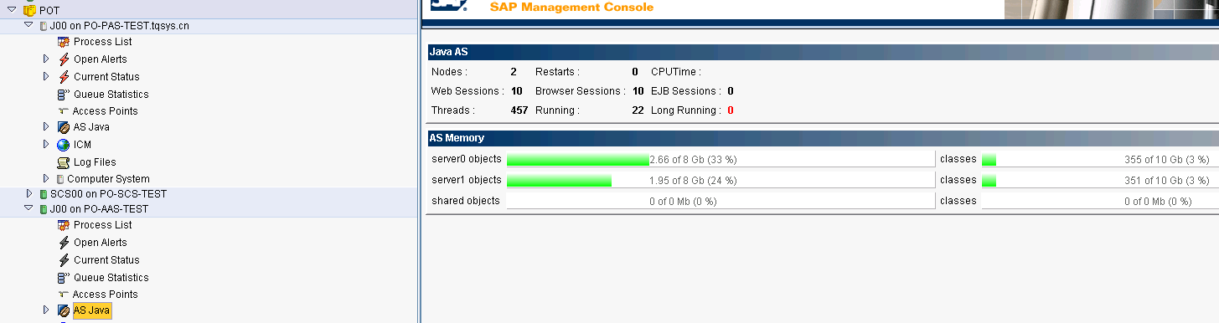Click Access Points icon under PO-PAS-TEST
The image size is (1219, 323).
coord(64,110)
